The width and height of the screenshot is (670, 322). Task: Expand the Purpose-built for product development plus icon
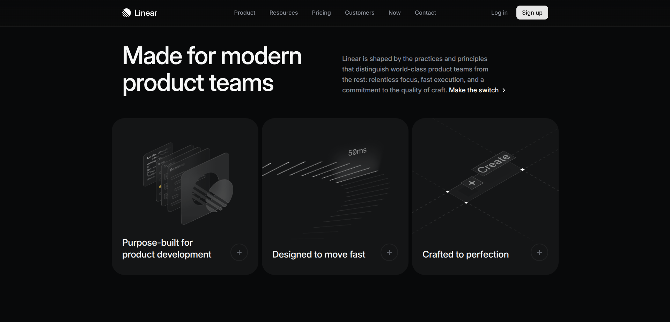click(x=239, y=253)
